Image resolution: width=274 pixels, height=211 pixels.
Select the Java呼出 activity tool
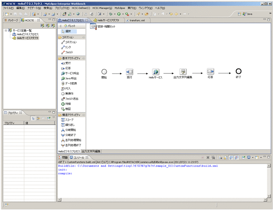[x=71, y=78]
